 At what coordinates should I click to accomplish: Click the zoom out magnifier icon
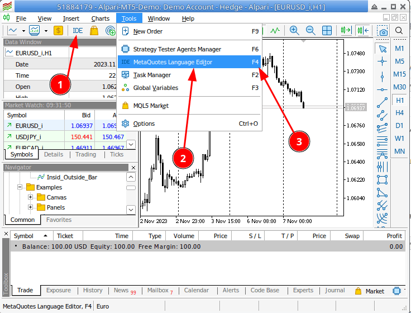tap(310, 31)
